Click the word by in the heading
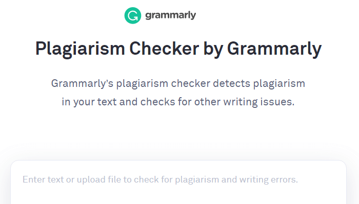The height and width of the screenshot is (204, 359). (x=213, y=49)
